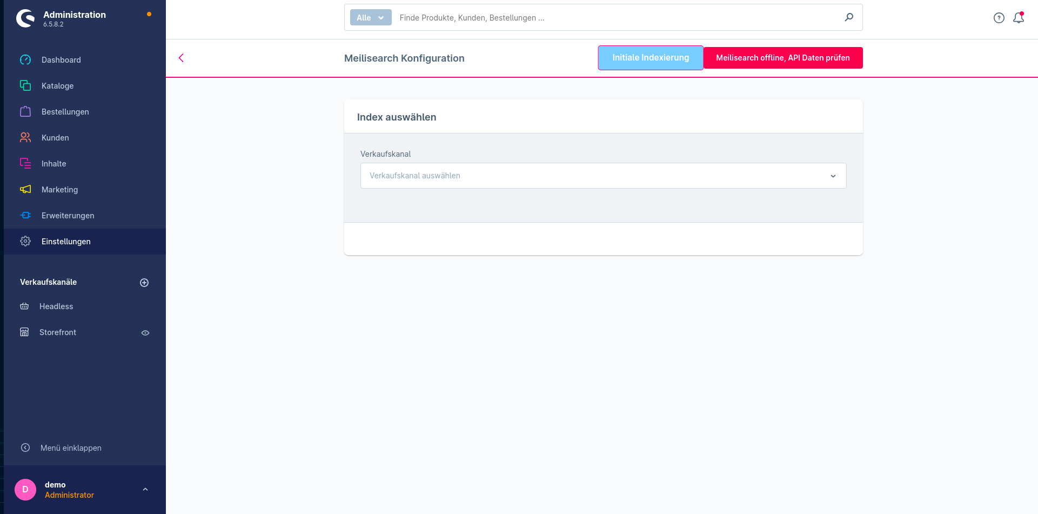Click the Bestellungen bag icon
Image resolution: width=1038 pixels, height=514 pixels.
(x=25, y=111)
